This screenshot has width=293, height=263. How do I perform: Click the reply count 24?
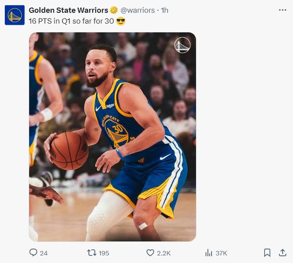[44, 253]
